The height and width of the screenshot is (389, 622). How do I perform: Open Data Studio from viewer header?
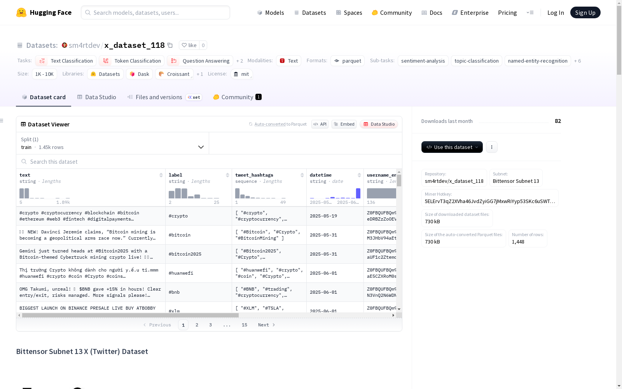(379, 124)
